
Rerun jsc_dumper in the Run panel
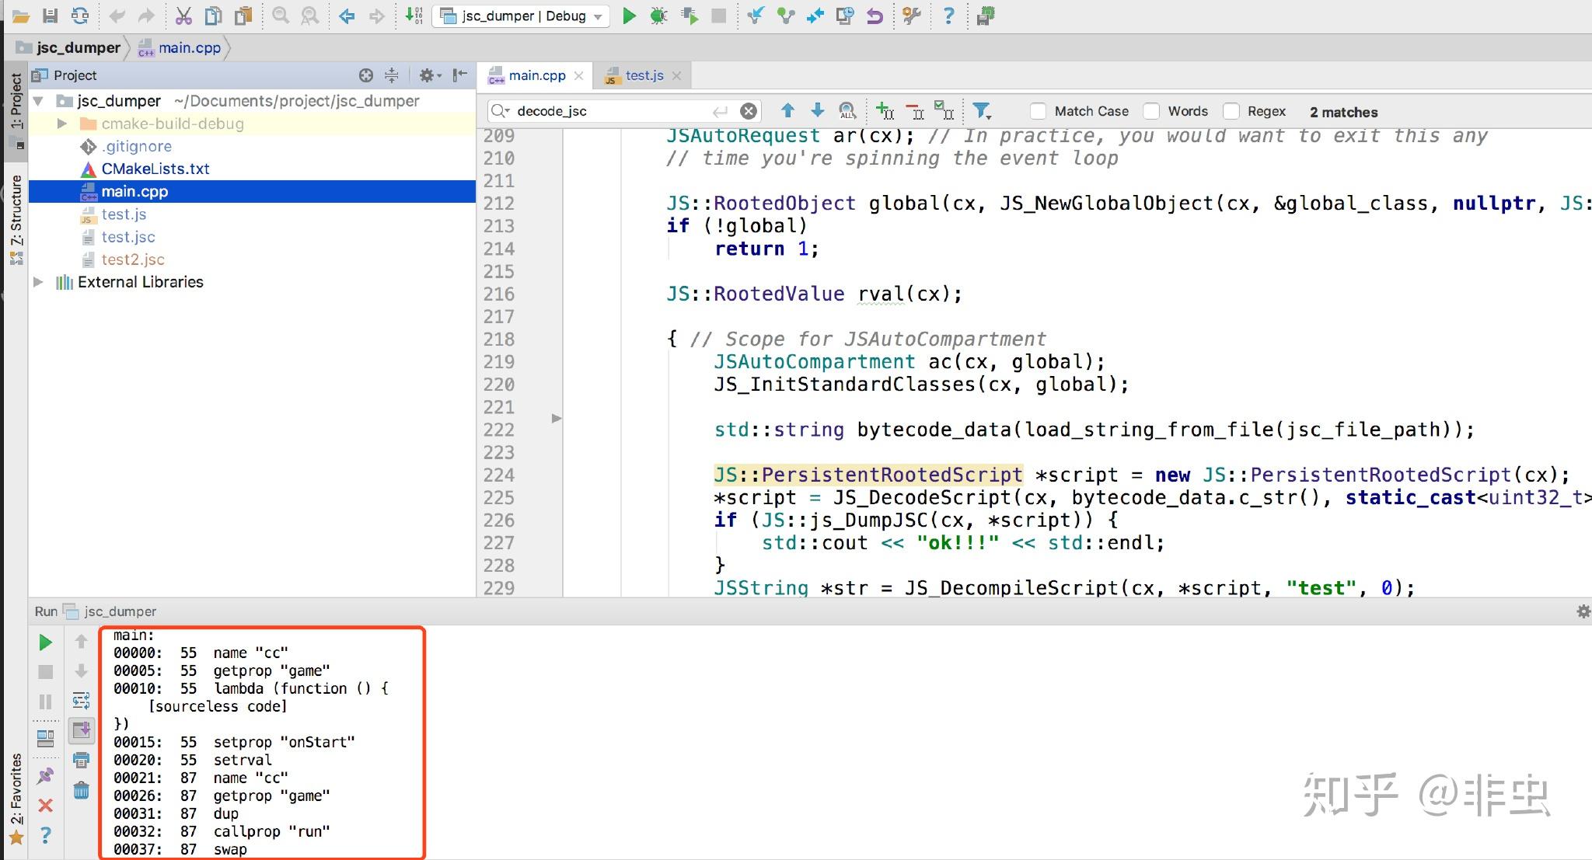(x=45, y=642)
